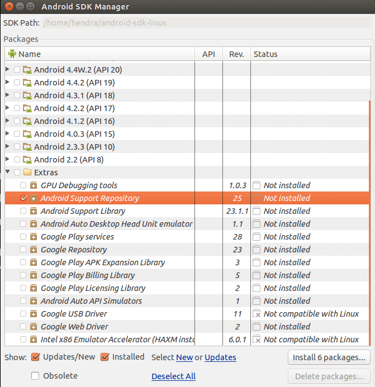Enable the Obsolete filter checkbox
Screen dimensions: 375x387
click(x=35, y=376)
